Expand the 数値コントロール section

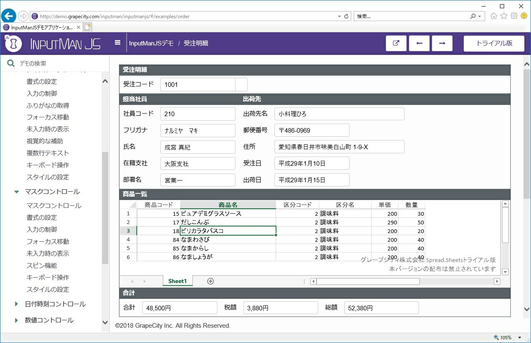[17, 320]
